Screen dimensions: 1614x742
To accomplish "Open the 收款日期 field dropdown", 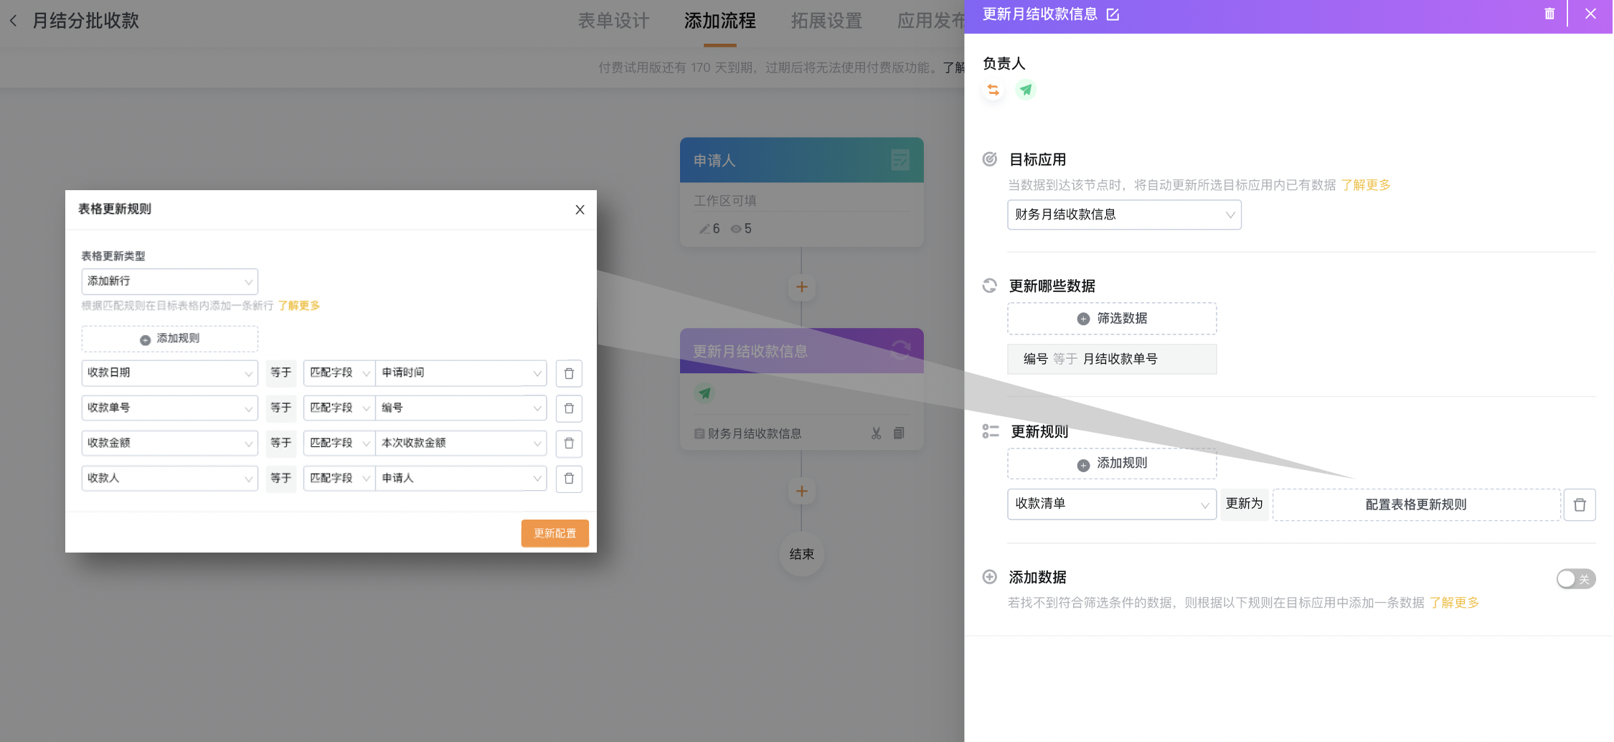I will coord(169,373).
